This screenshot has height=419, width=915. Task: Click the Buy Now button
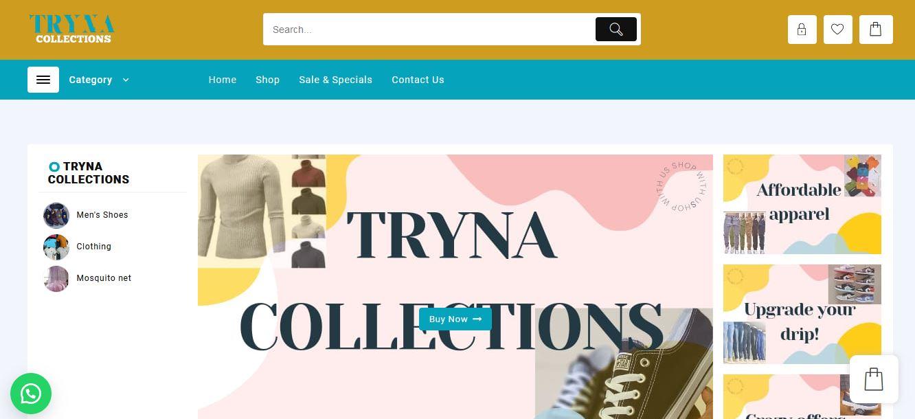coord(455,319)
